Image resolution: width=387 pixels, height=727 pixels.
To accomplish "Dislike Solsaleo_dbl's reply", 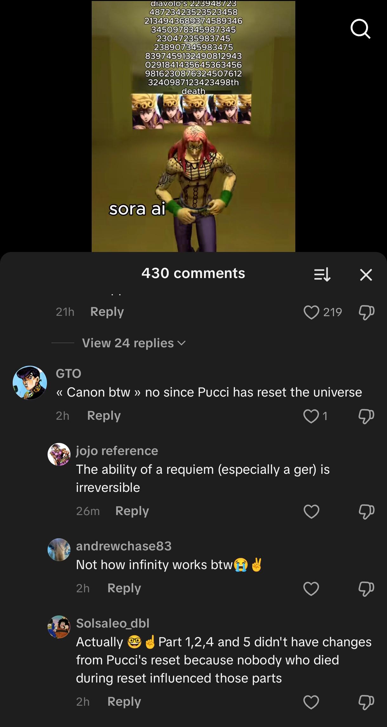I will click(366, 702).
